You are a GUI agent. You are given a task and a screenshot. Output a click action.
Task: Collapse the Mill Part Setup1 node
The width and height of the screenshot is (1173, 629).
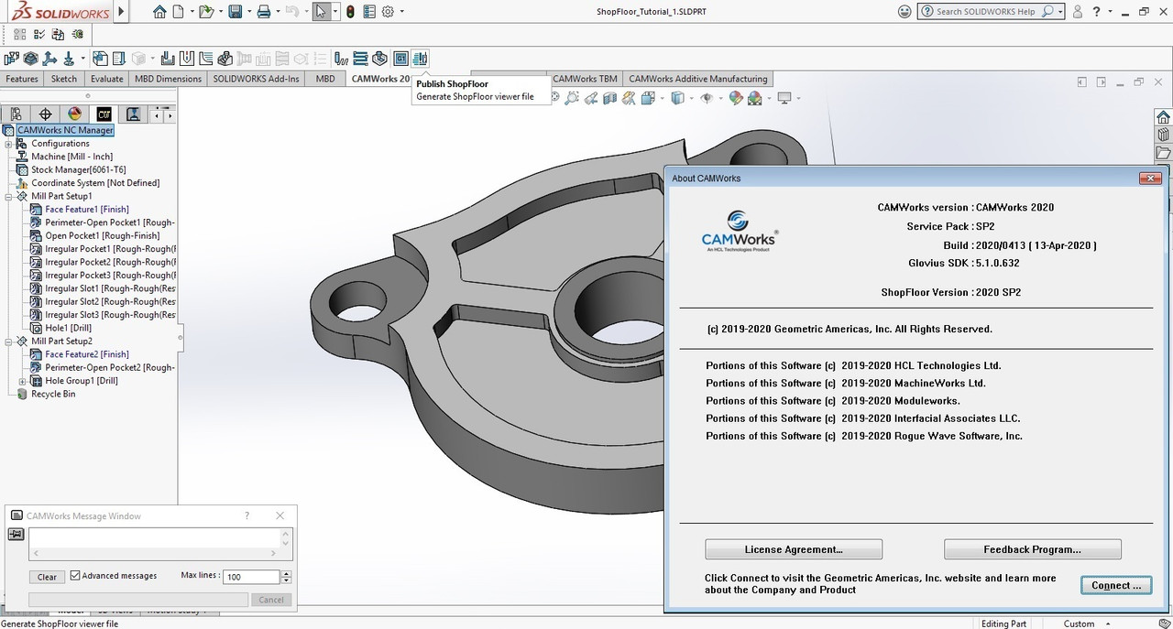[8, 197]
